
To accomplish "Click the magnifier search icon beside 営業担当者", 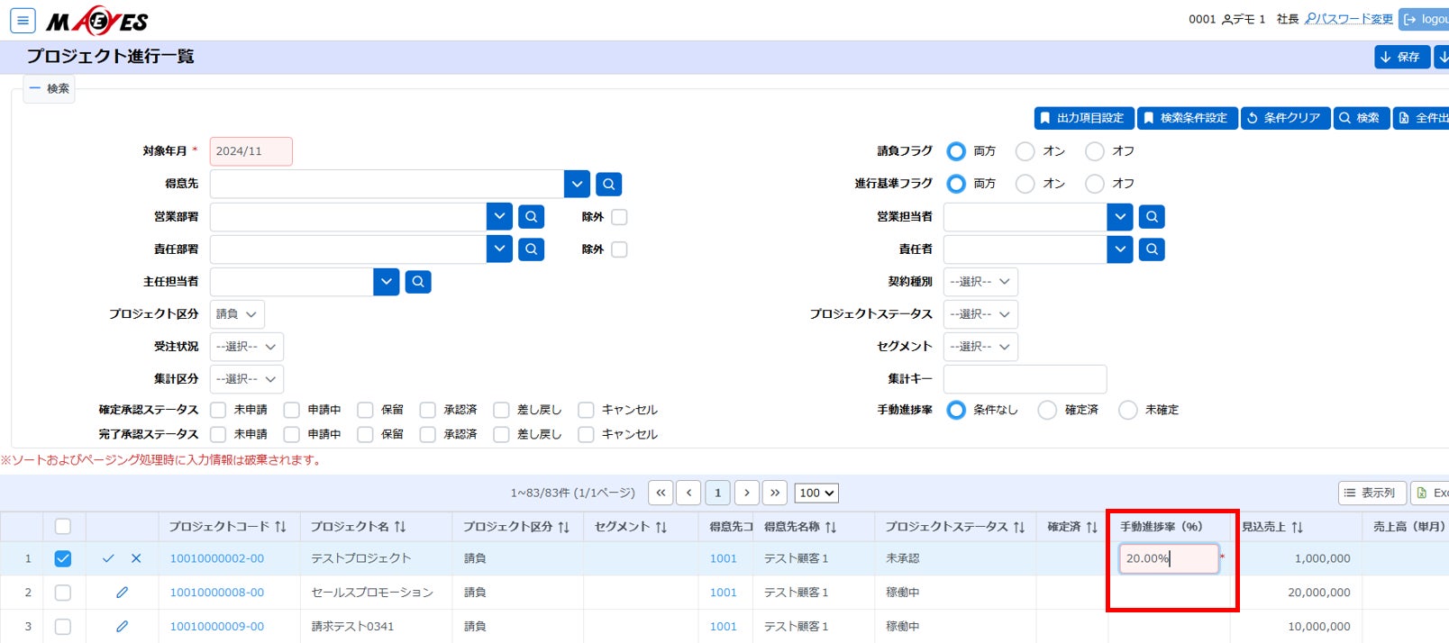I will pos(1152,217).
